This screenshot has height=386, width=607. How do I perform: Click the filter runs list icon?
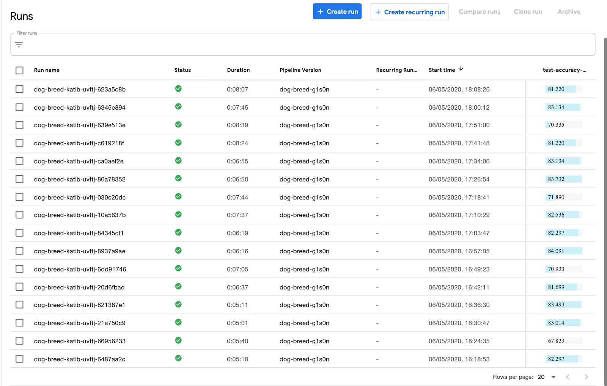(x=19, y=45)
